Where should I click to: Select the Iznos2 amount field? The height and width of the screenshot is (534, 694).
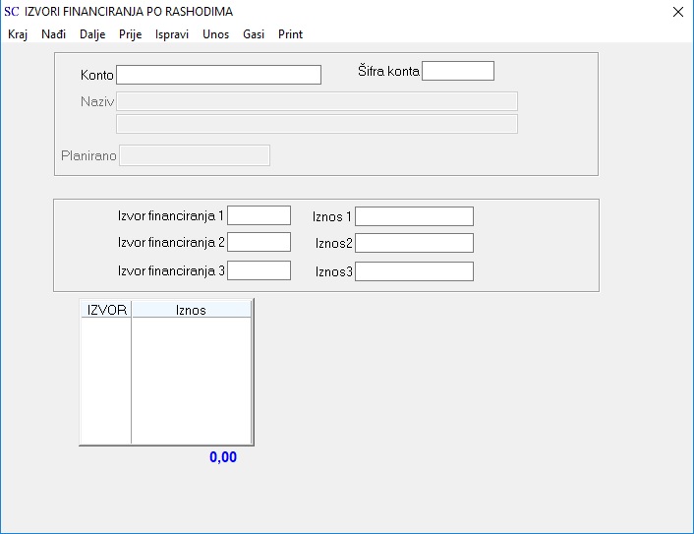[414, 243]
